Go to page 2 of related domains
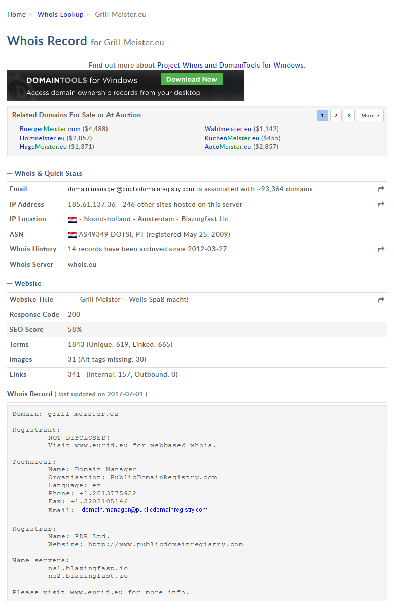Image resolution: width=394 pixels, height=613 pixels. pos(336,116)
